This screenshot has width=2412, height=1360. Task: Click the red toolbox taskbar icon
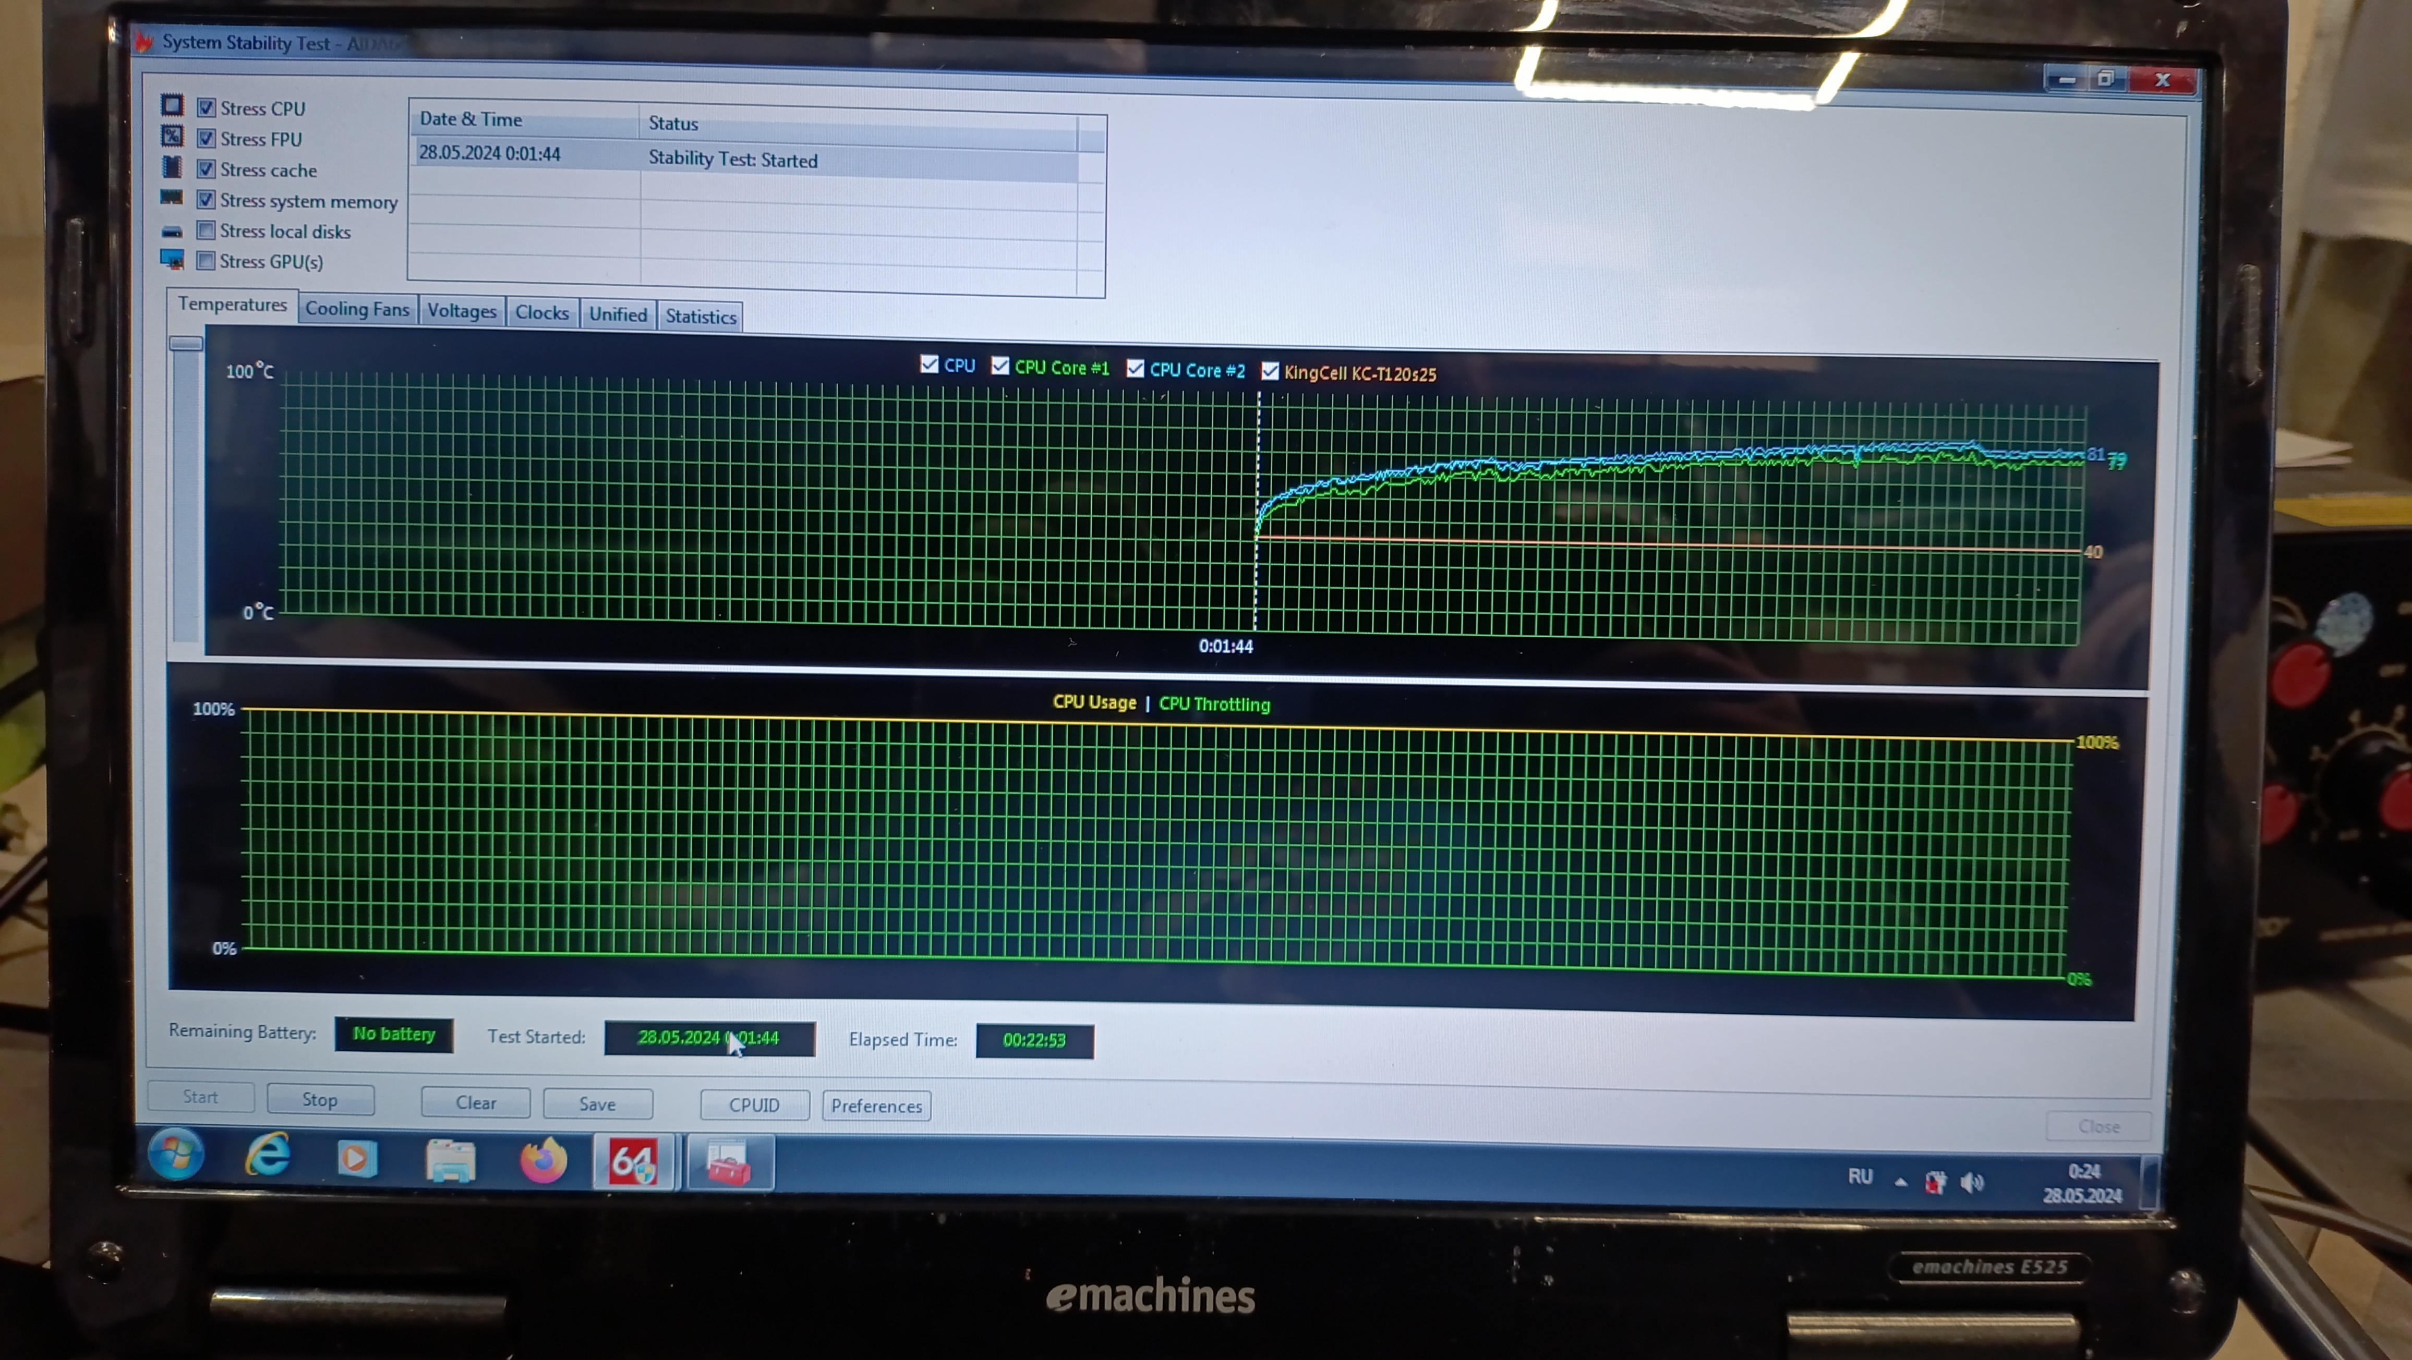click(729, 1163)
